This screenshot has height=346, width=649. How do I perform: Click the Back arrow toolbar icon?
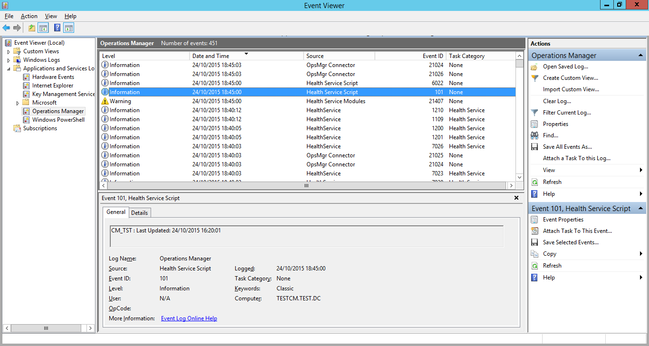[6, 28]
